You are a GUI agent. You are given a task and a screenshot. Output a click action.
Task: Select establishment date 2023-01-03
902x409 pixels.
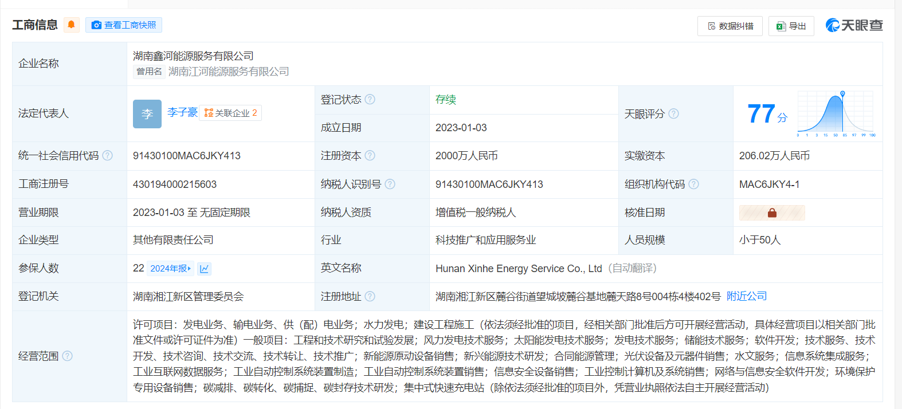[x=461, y=128]
